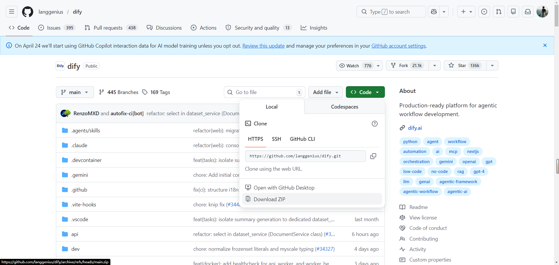Go to the GitHub homepage logo
The width and height of the screenshot is (559, 265).
coord(28,12)
